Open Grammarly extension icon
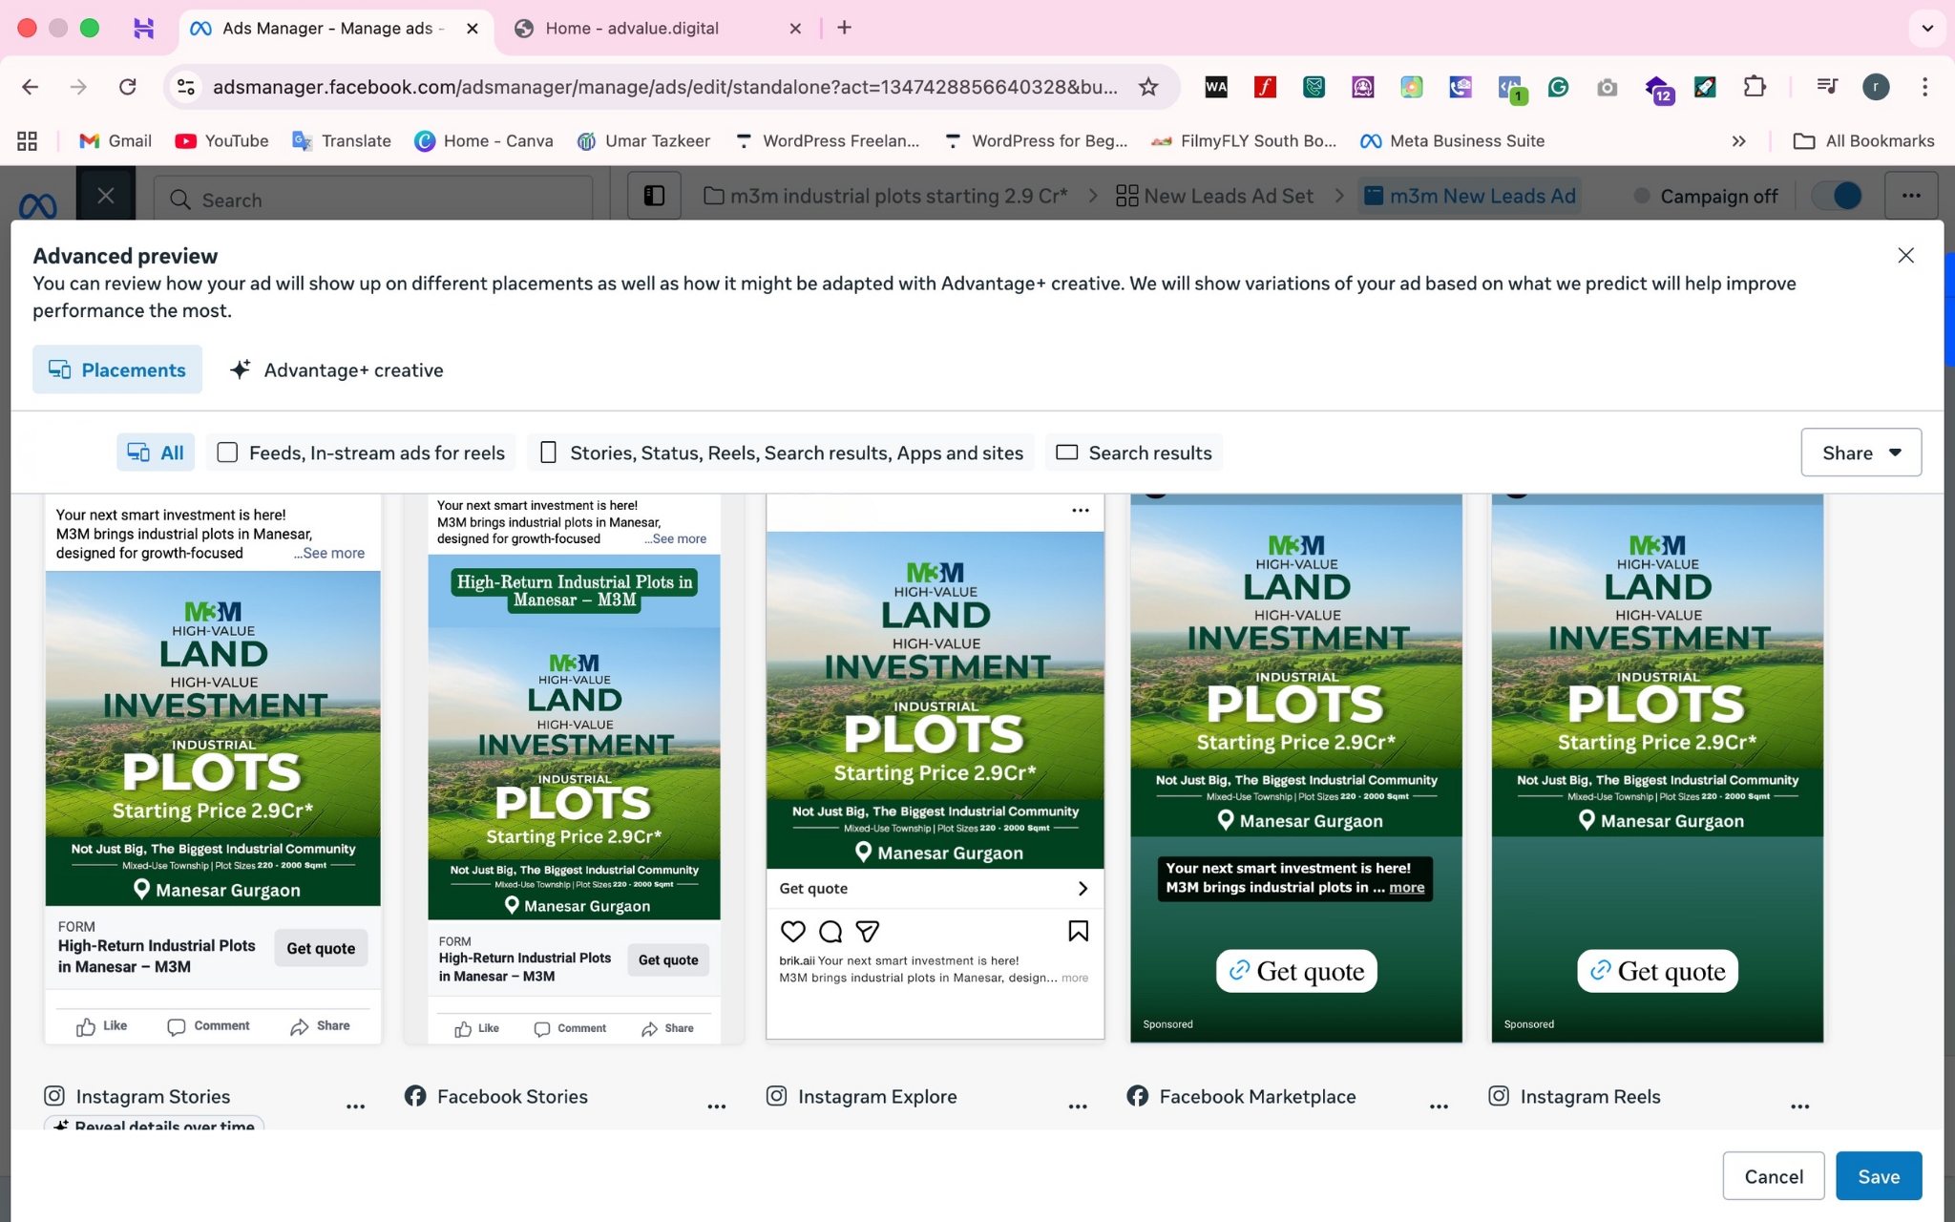The image size is (1955, 1222). click(x=1558, y=87)
